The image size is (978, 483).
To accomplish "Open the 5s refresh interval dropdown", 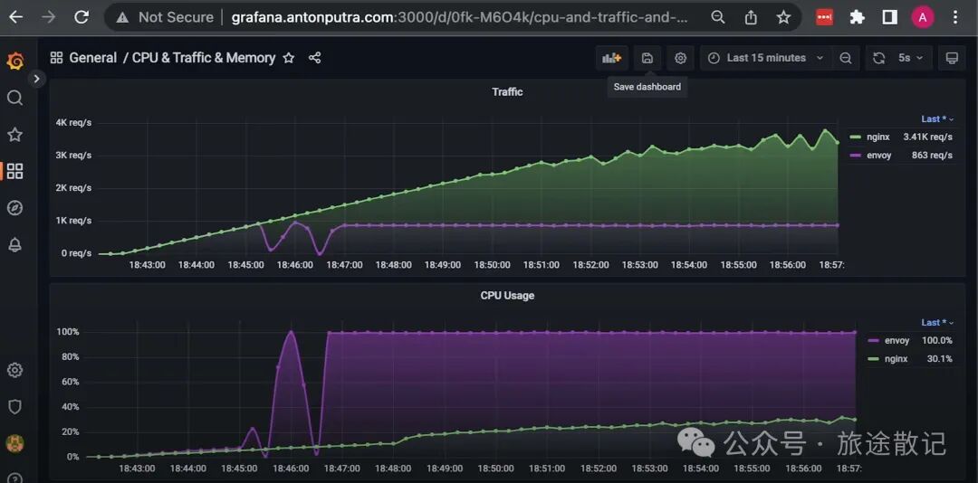I will pos(912,58).
